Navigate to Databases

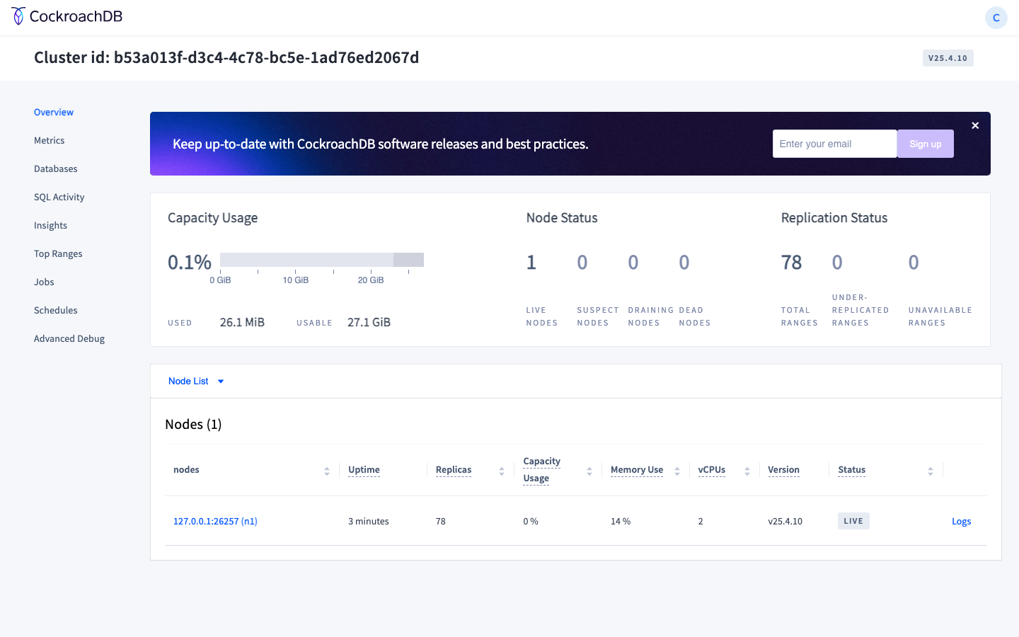(x=56, y=168)
